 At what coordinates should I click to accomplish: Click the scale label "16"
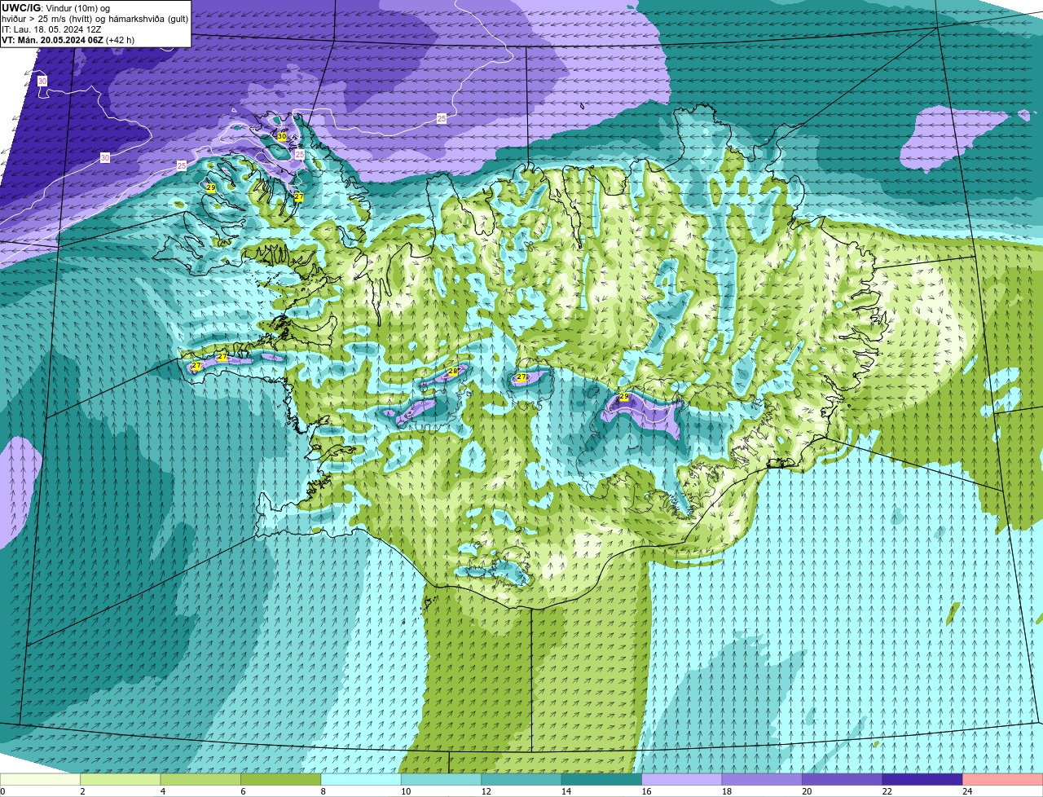click(645, 791)
